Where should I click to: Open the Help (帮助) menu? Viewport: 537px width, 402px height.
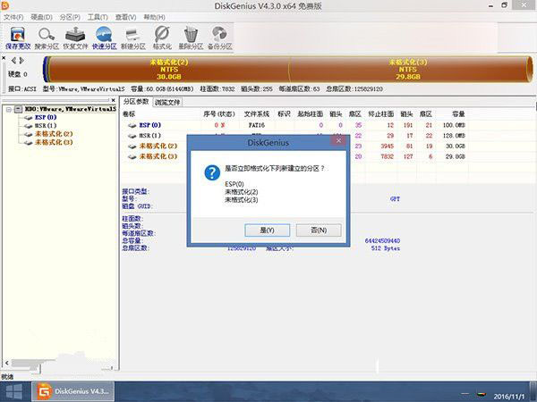[154, 17]
